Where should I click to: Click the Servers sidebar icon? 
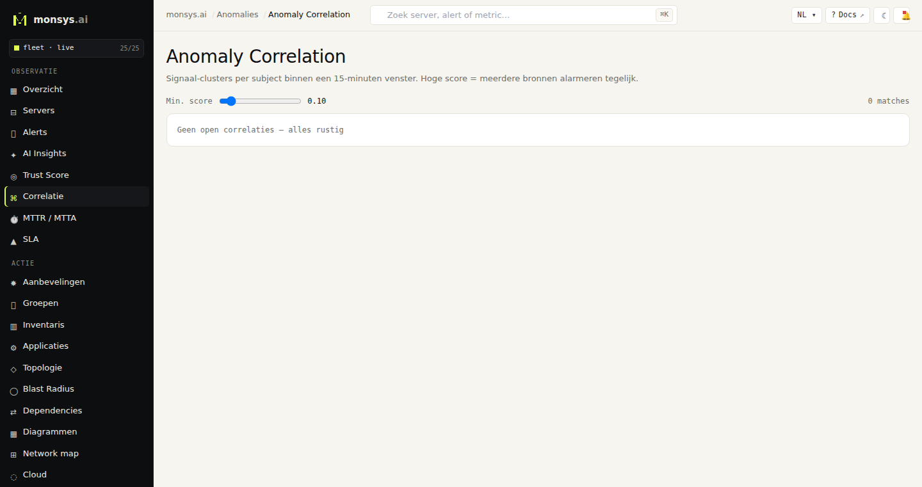pyautogui.click(x=13, y=112)
